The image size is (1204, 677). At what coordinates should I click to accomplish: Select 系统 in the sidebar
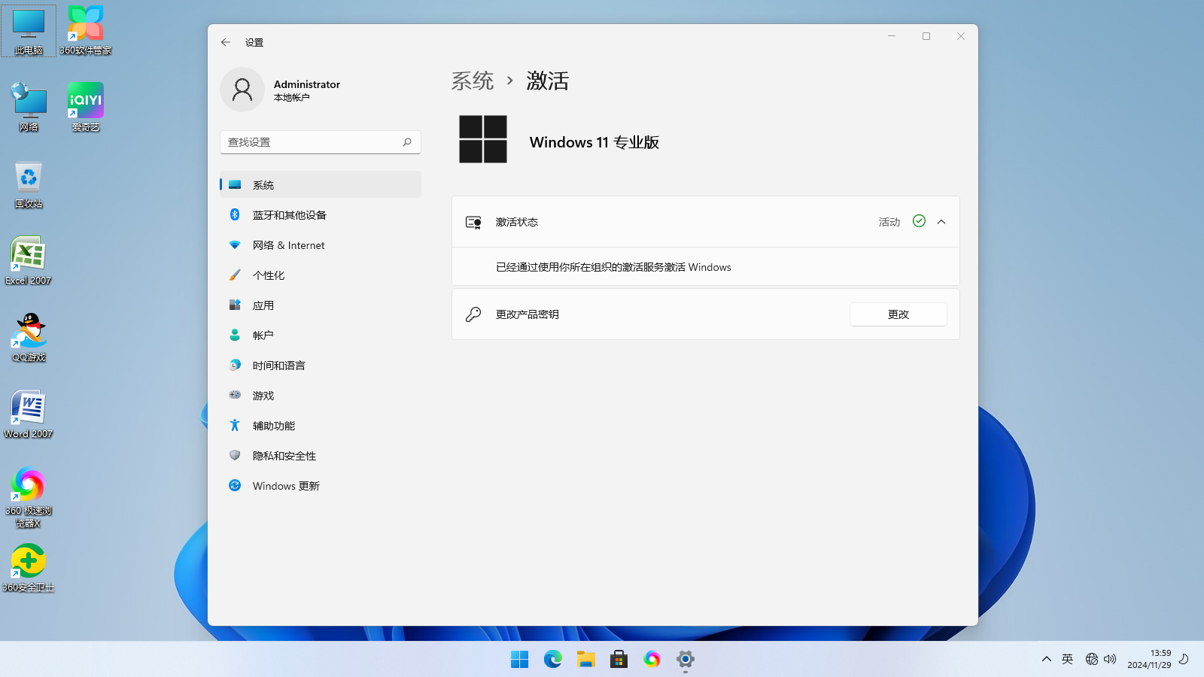point(321,184)
